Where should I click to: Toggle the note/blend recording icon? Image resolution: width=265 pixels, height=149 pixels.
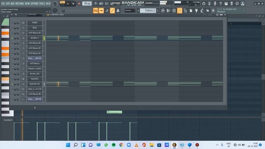click(x=107, y=11)
